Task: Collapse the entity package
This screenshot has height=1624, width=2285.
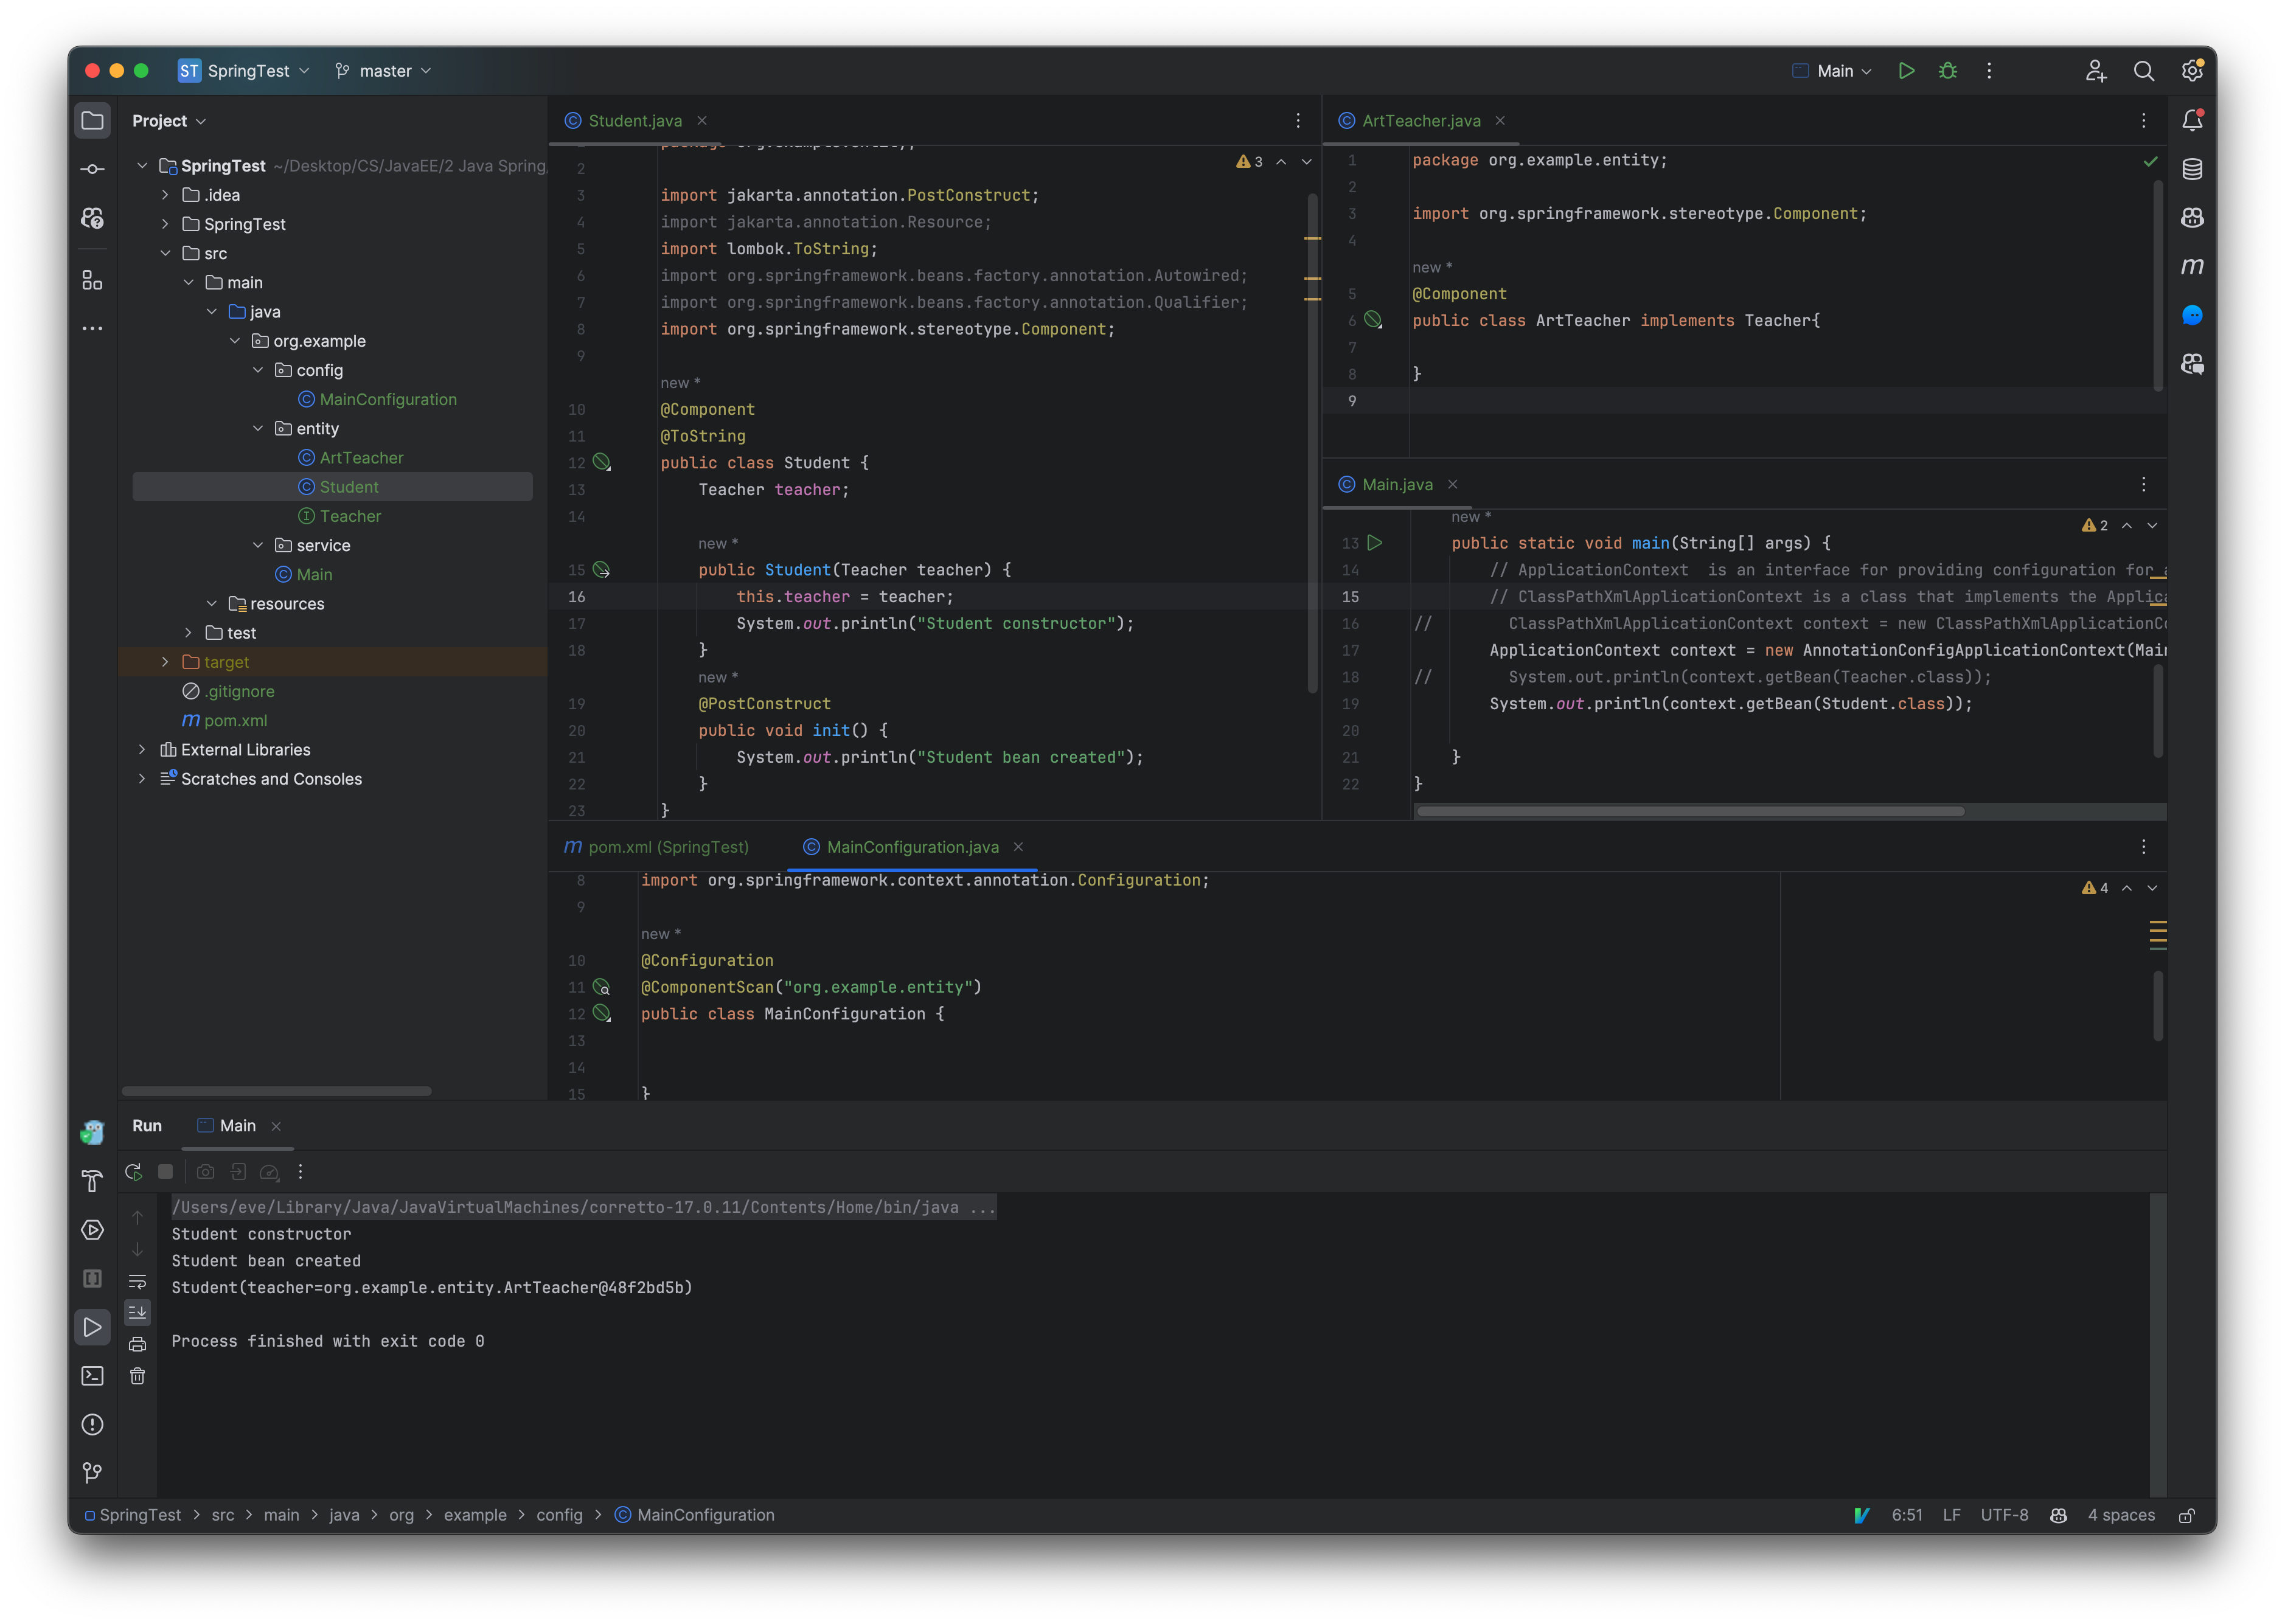Action: point(258,428)
